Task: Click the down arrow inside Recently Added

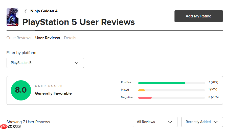Action: [216, 122]
